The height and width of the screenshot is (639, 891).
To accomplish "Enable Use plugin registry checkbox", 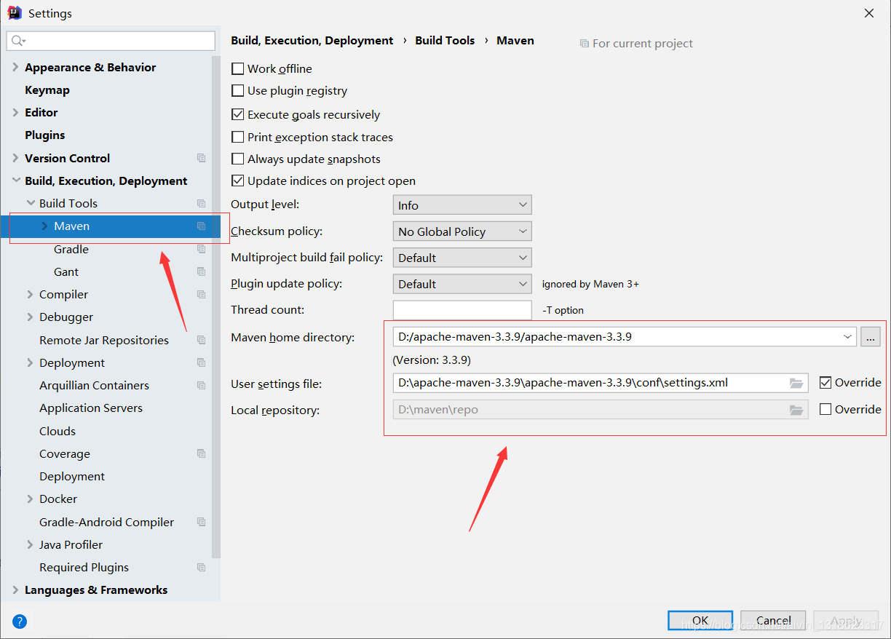I will point(237,91).
